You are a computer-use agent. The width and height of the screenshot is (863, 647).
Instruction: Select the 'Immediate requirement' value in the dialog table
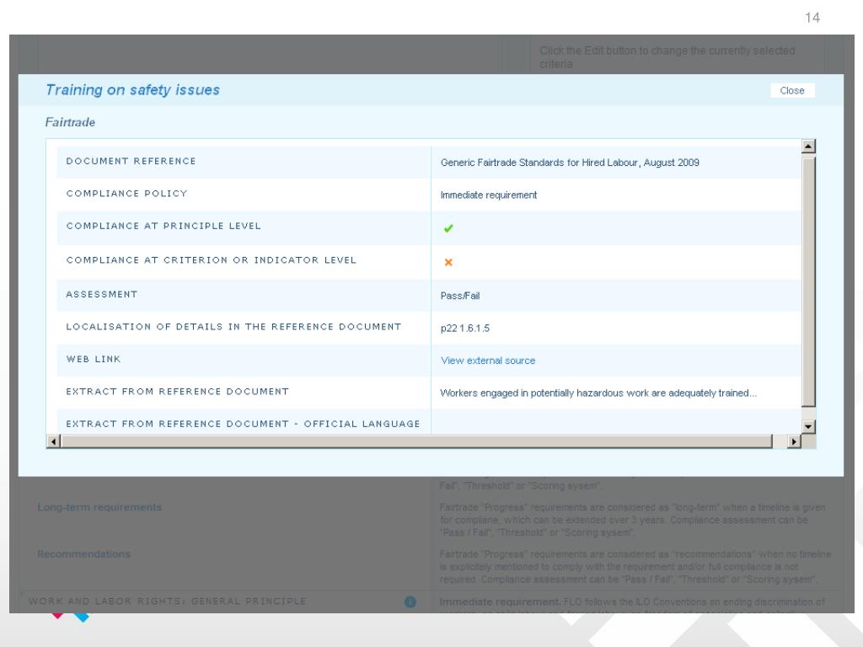tap(489, 195)
